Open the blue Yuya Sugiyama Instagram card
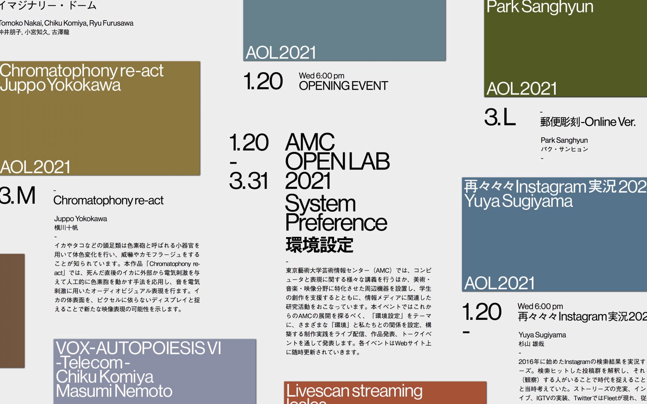 pos(554,235)
